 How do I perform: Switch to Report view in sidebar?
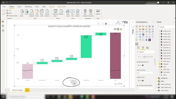click(3, 21)
